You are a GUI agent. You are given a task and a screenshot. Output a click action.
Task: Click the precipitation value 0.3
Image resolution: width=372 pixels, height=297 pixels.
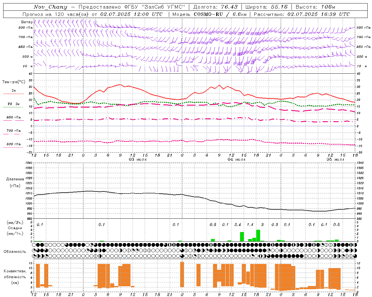(275, 225)
